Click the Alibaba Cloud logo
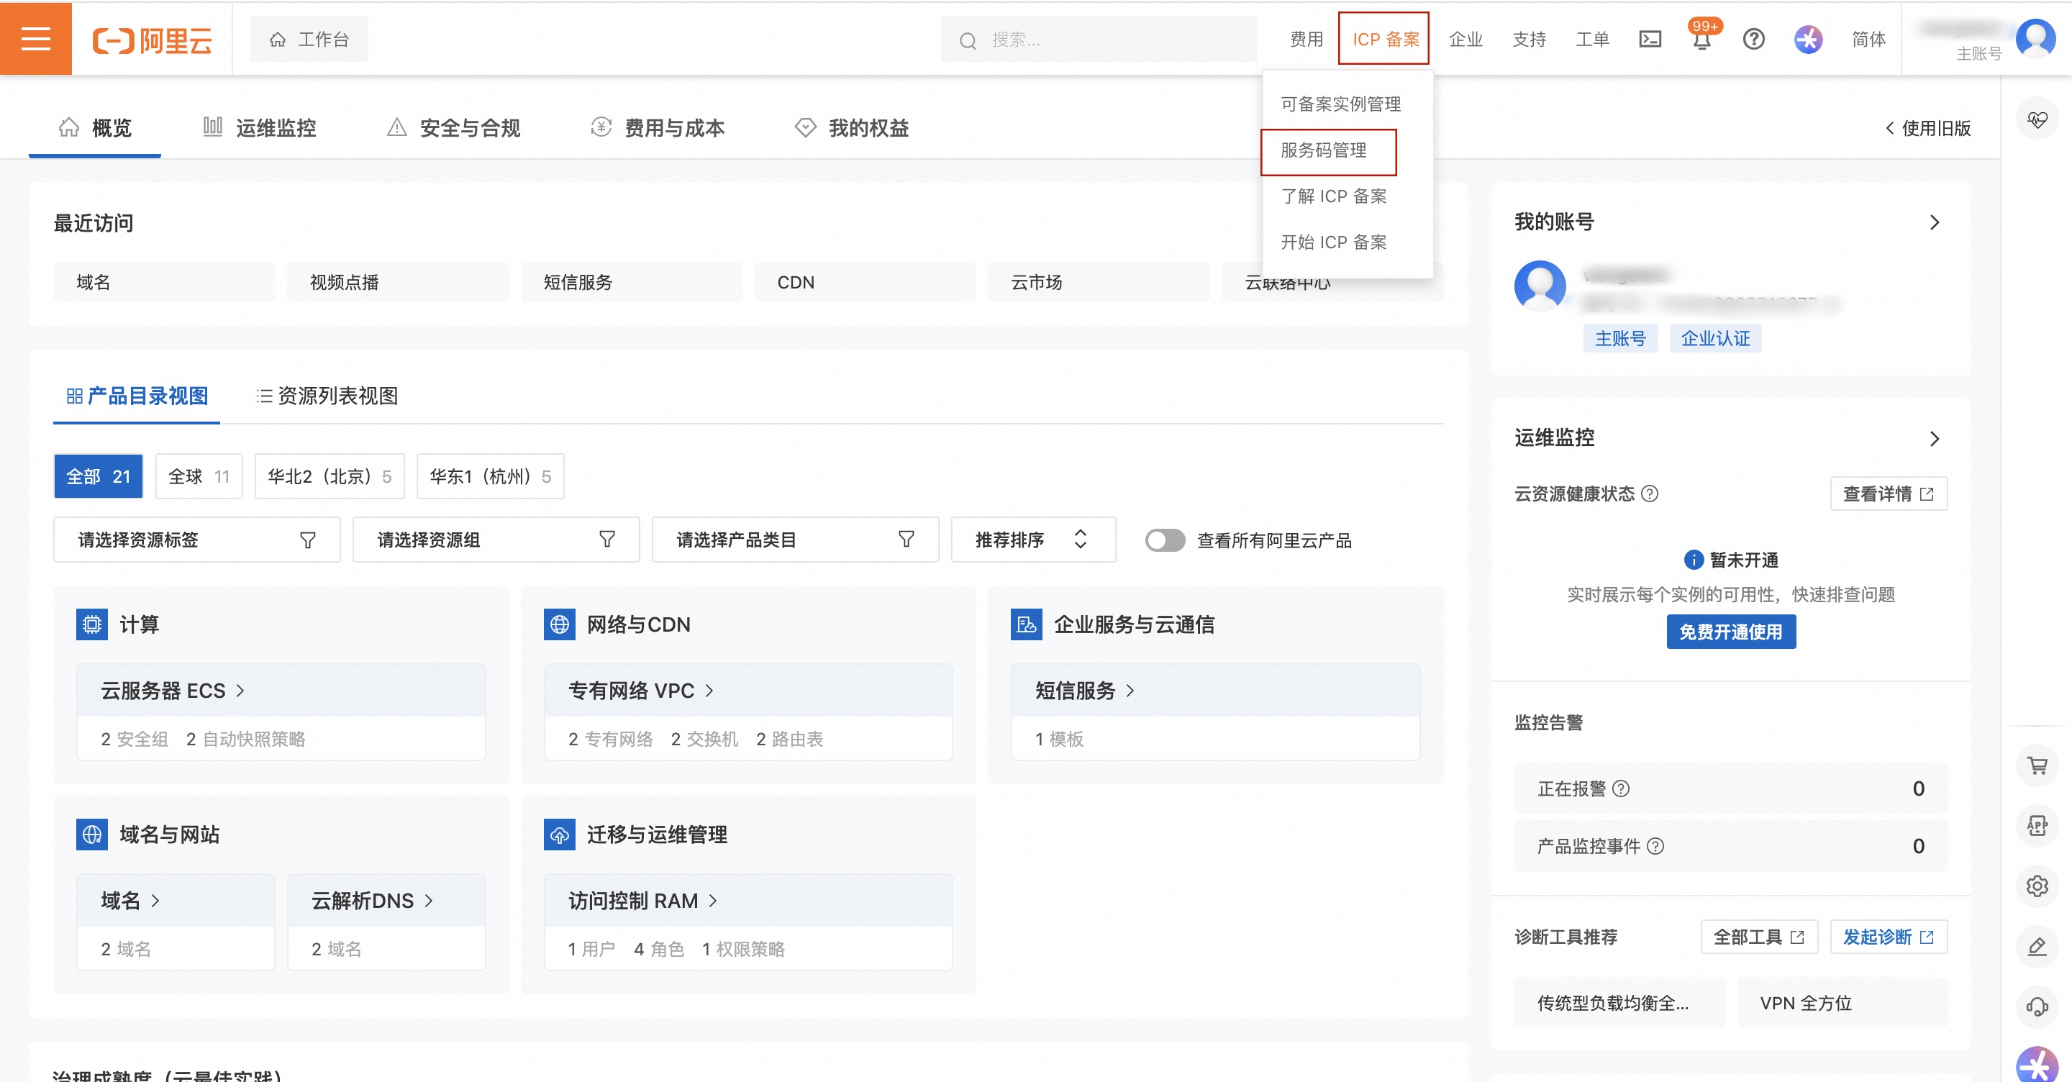Screen dimensions: 2072x1082 (x=153, y=40)
